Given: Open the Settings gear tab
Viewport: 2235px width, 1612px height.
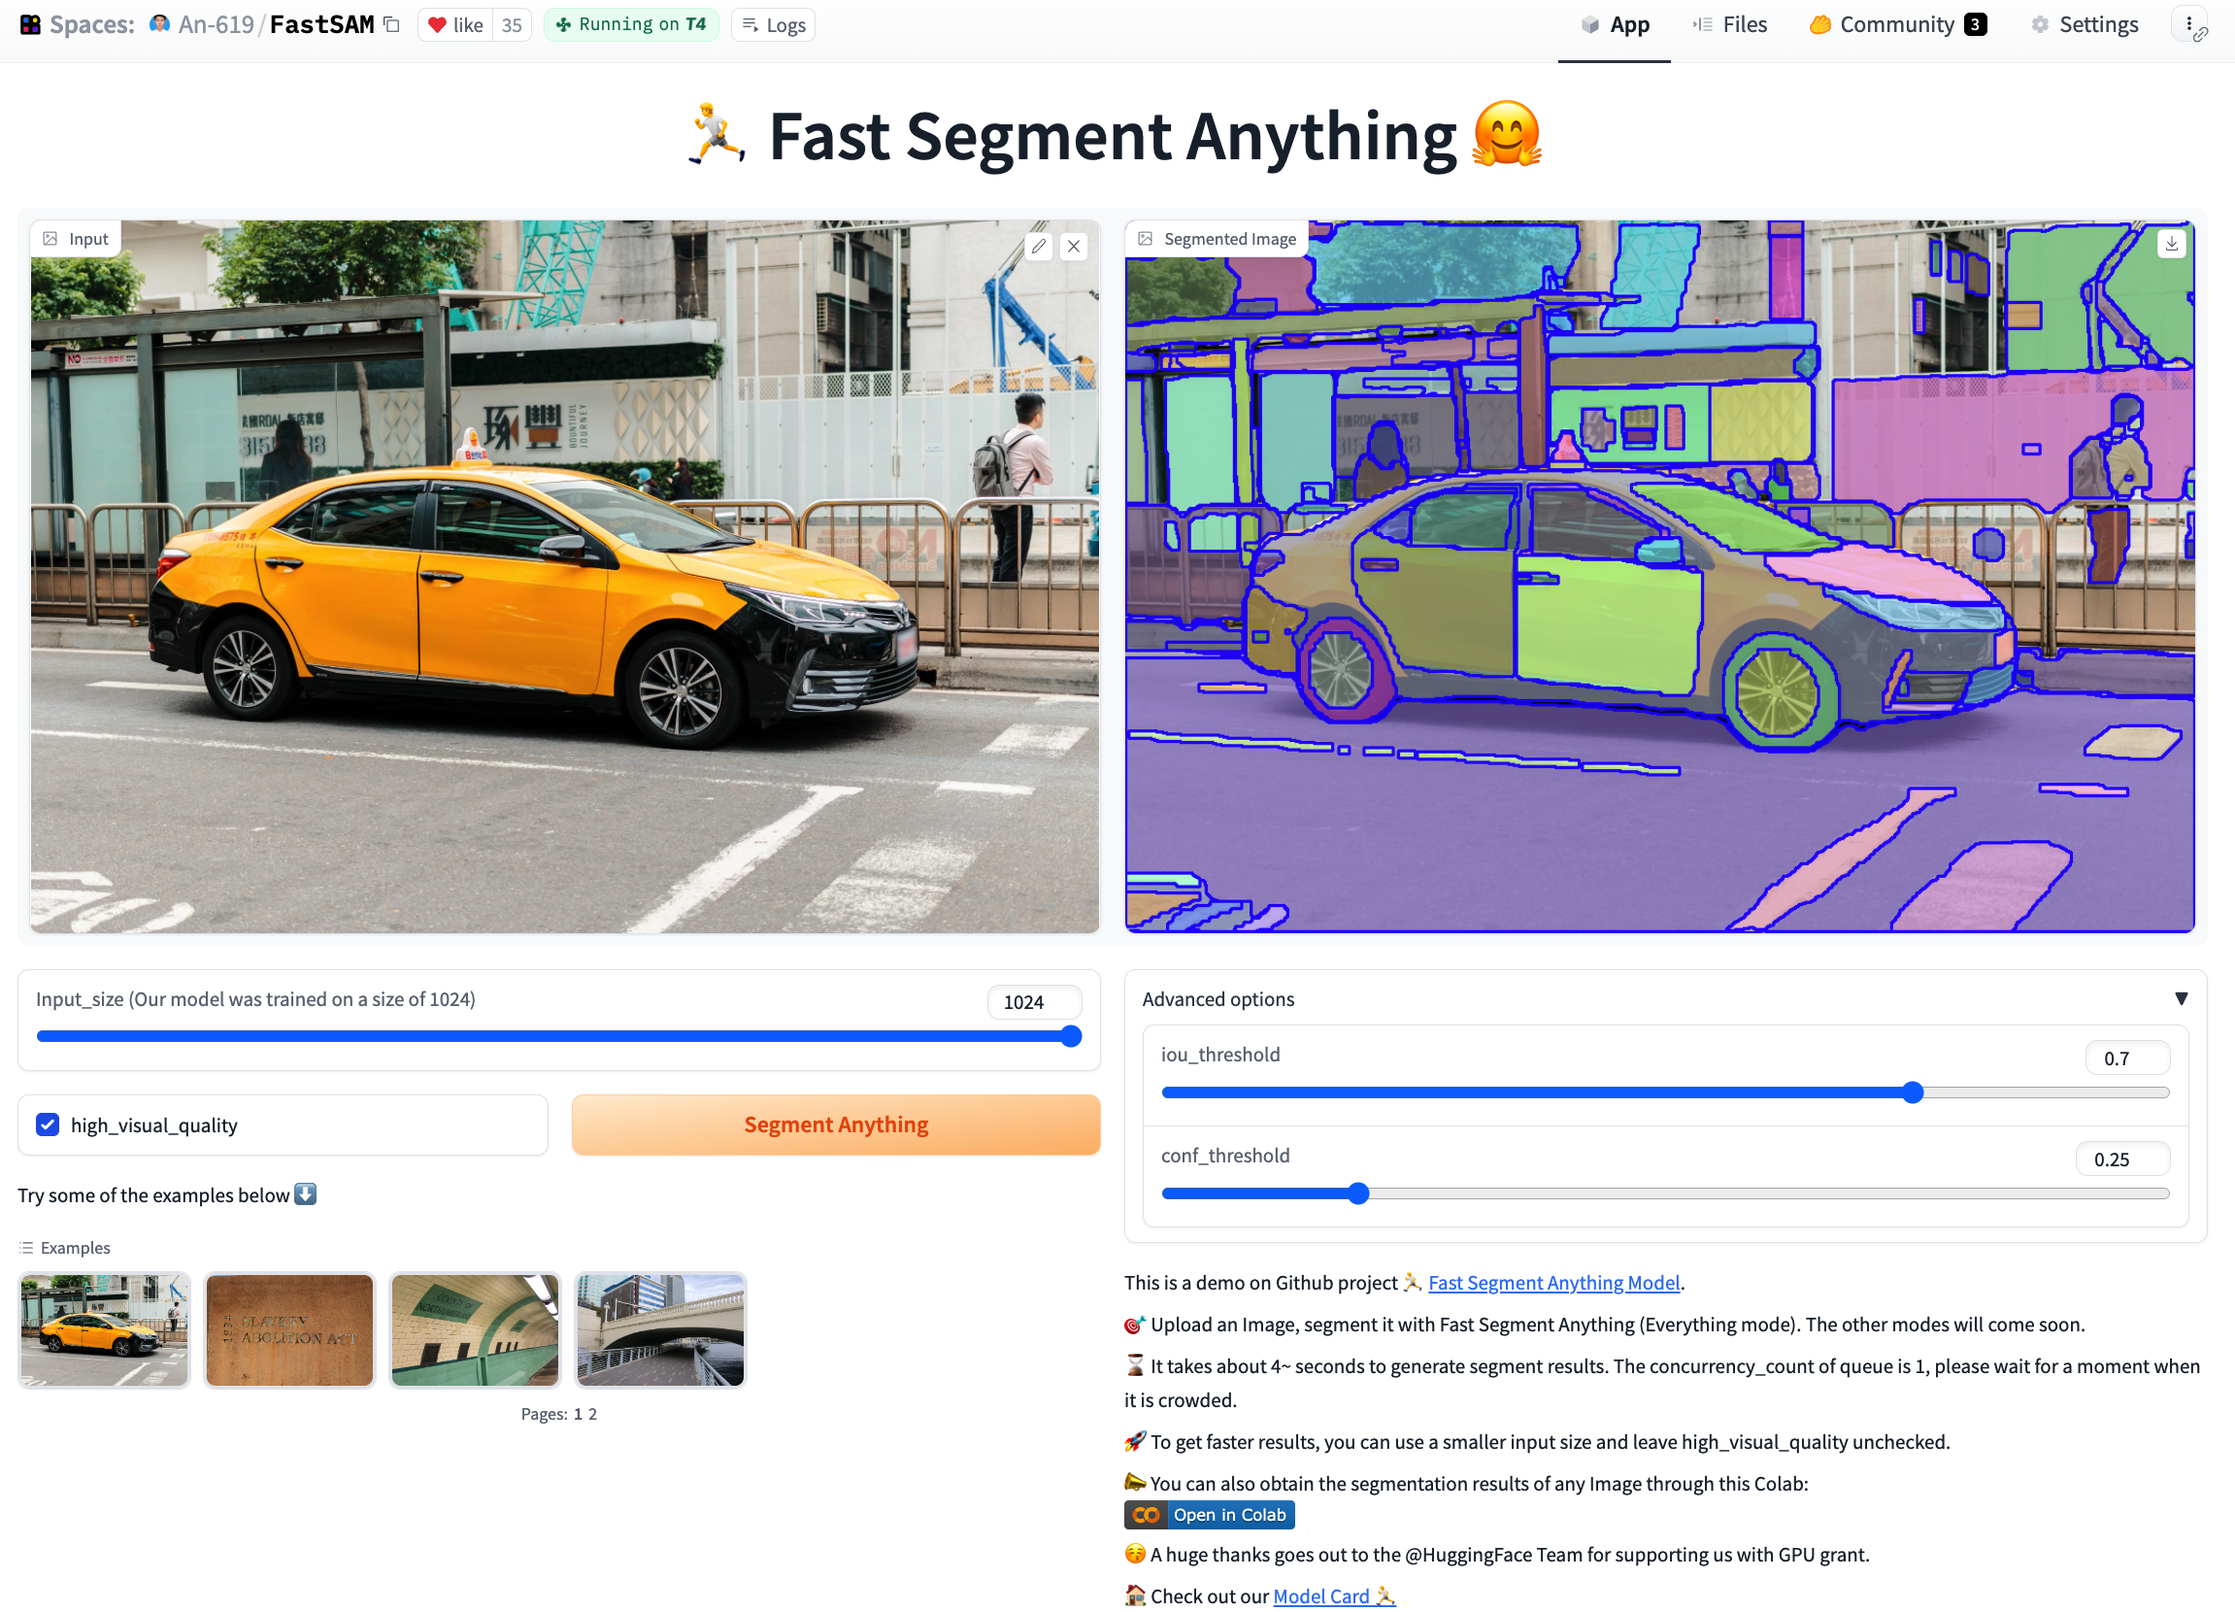Looking at the screenshot, I should [x=2085, y=24].
